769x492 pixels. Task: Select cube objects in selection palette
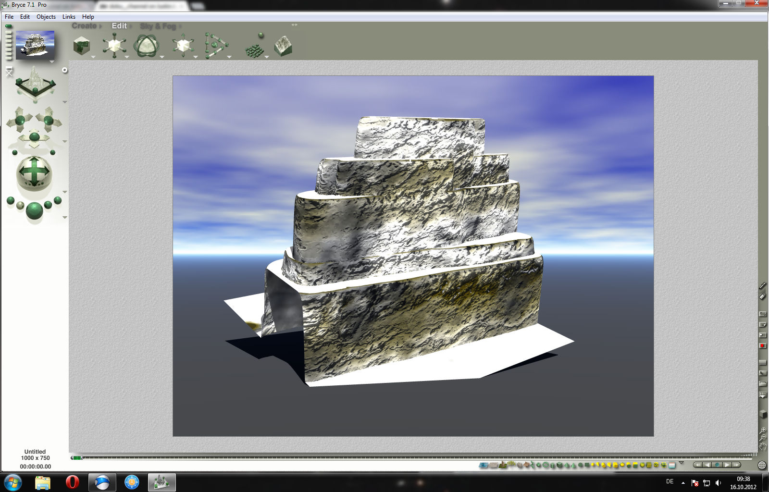pyautogui.click(x=559, y=465)
